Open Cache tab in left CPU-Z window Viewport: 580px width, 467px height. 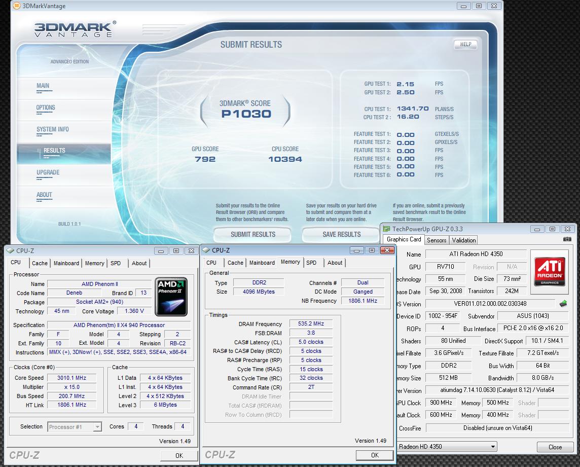click(40, 263)
